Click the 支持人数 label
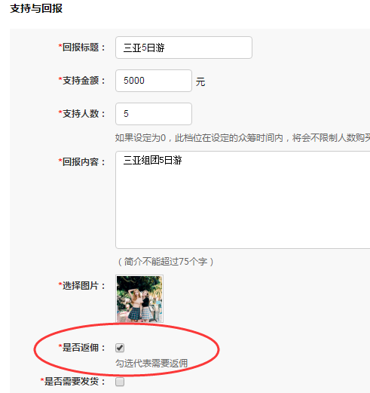370x393 pixels. tap(82, 114)
